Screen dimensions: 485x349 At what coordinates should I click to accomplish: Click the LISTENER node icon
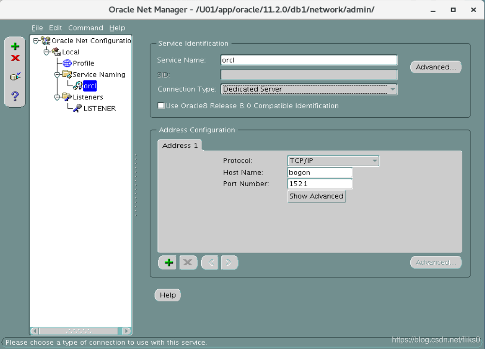78,108
